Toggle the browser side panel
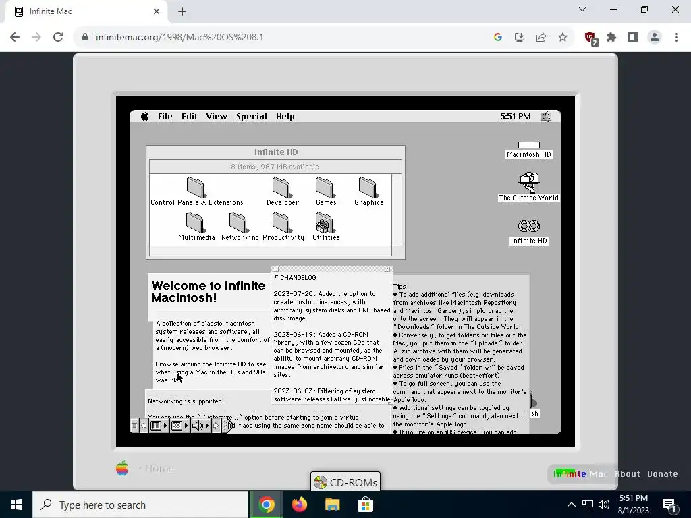Screen dimensions: 691x518 633,38
